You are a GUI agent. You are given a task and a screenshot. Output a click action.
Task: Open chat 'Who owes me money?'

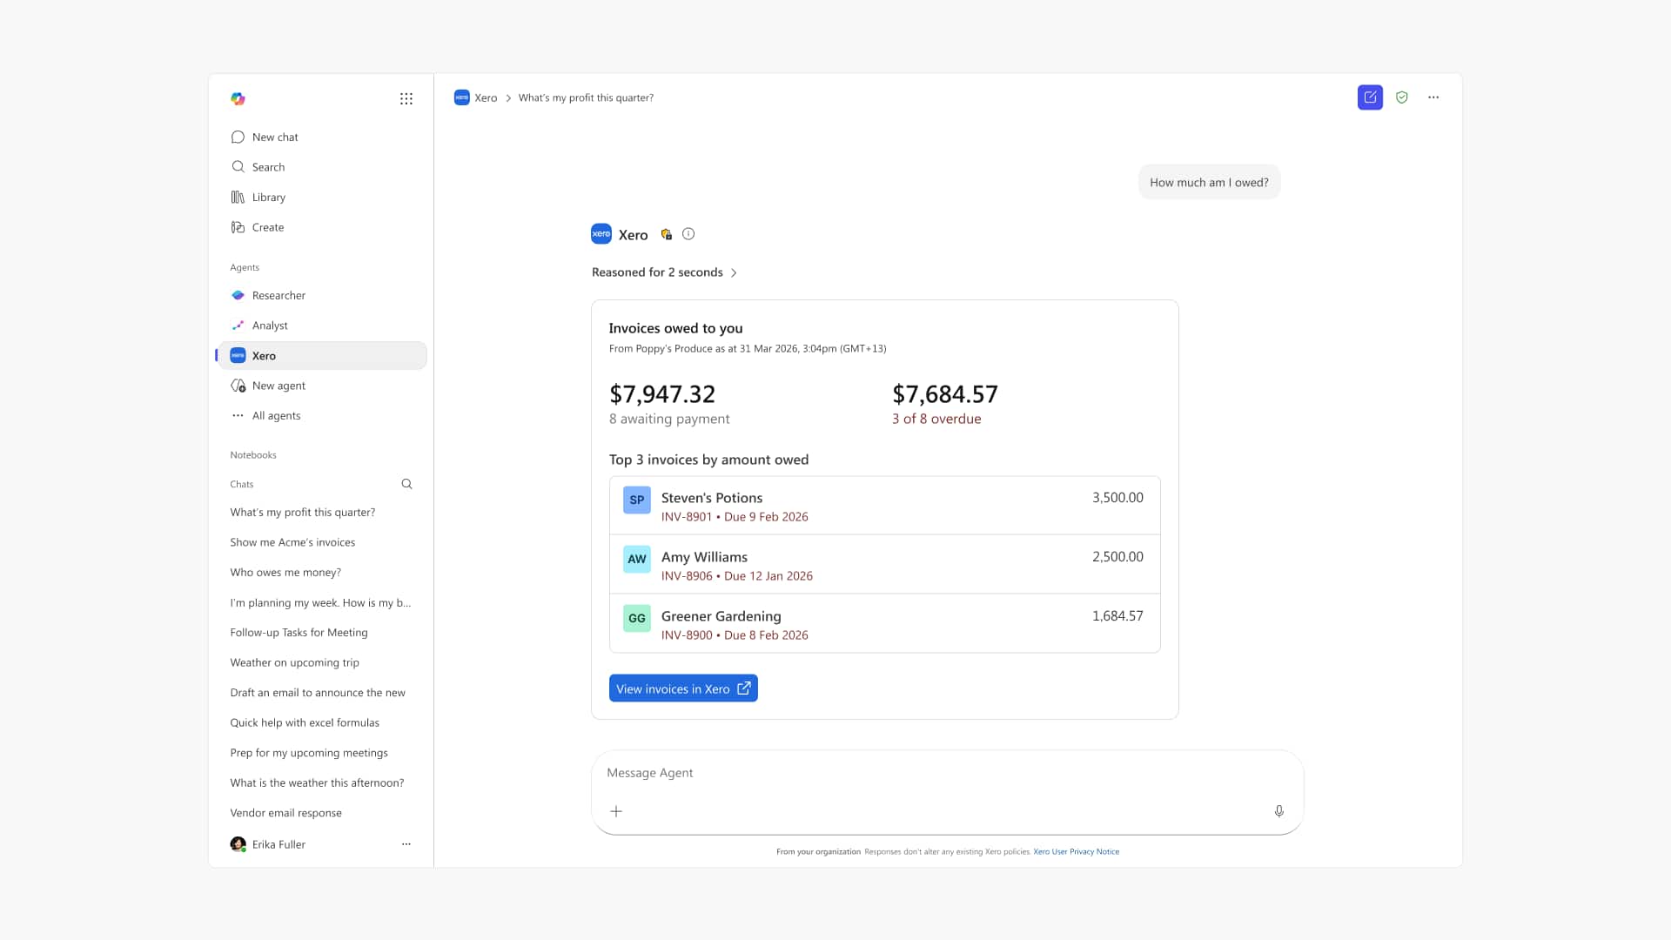(285, 572)
